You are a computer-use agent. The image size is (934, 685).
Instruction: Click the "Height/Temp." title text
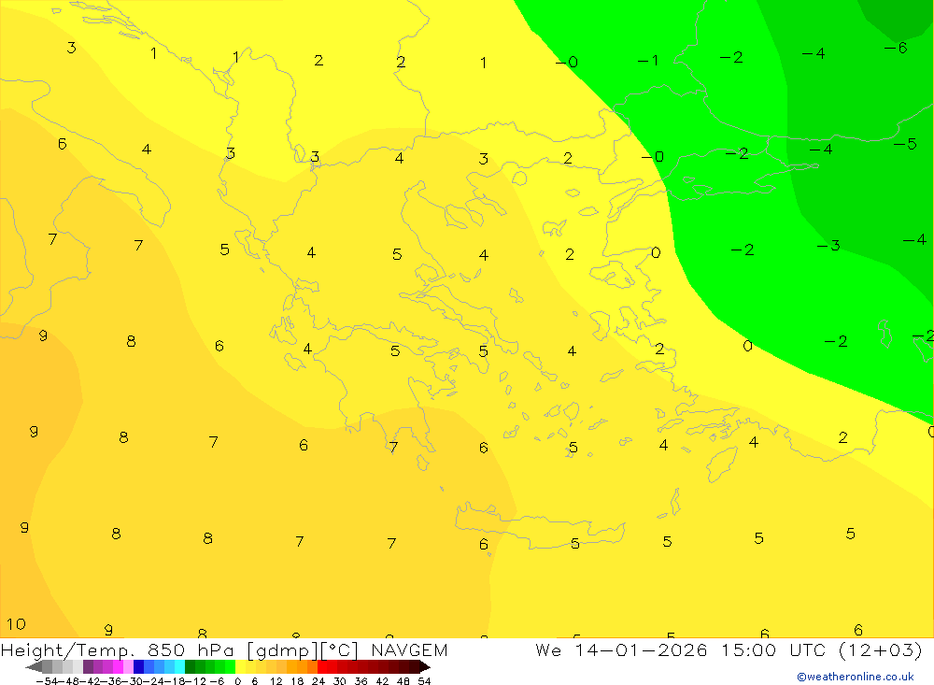(68, 649)
